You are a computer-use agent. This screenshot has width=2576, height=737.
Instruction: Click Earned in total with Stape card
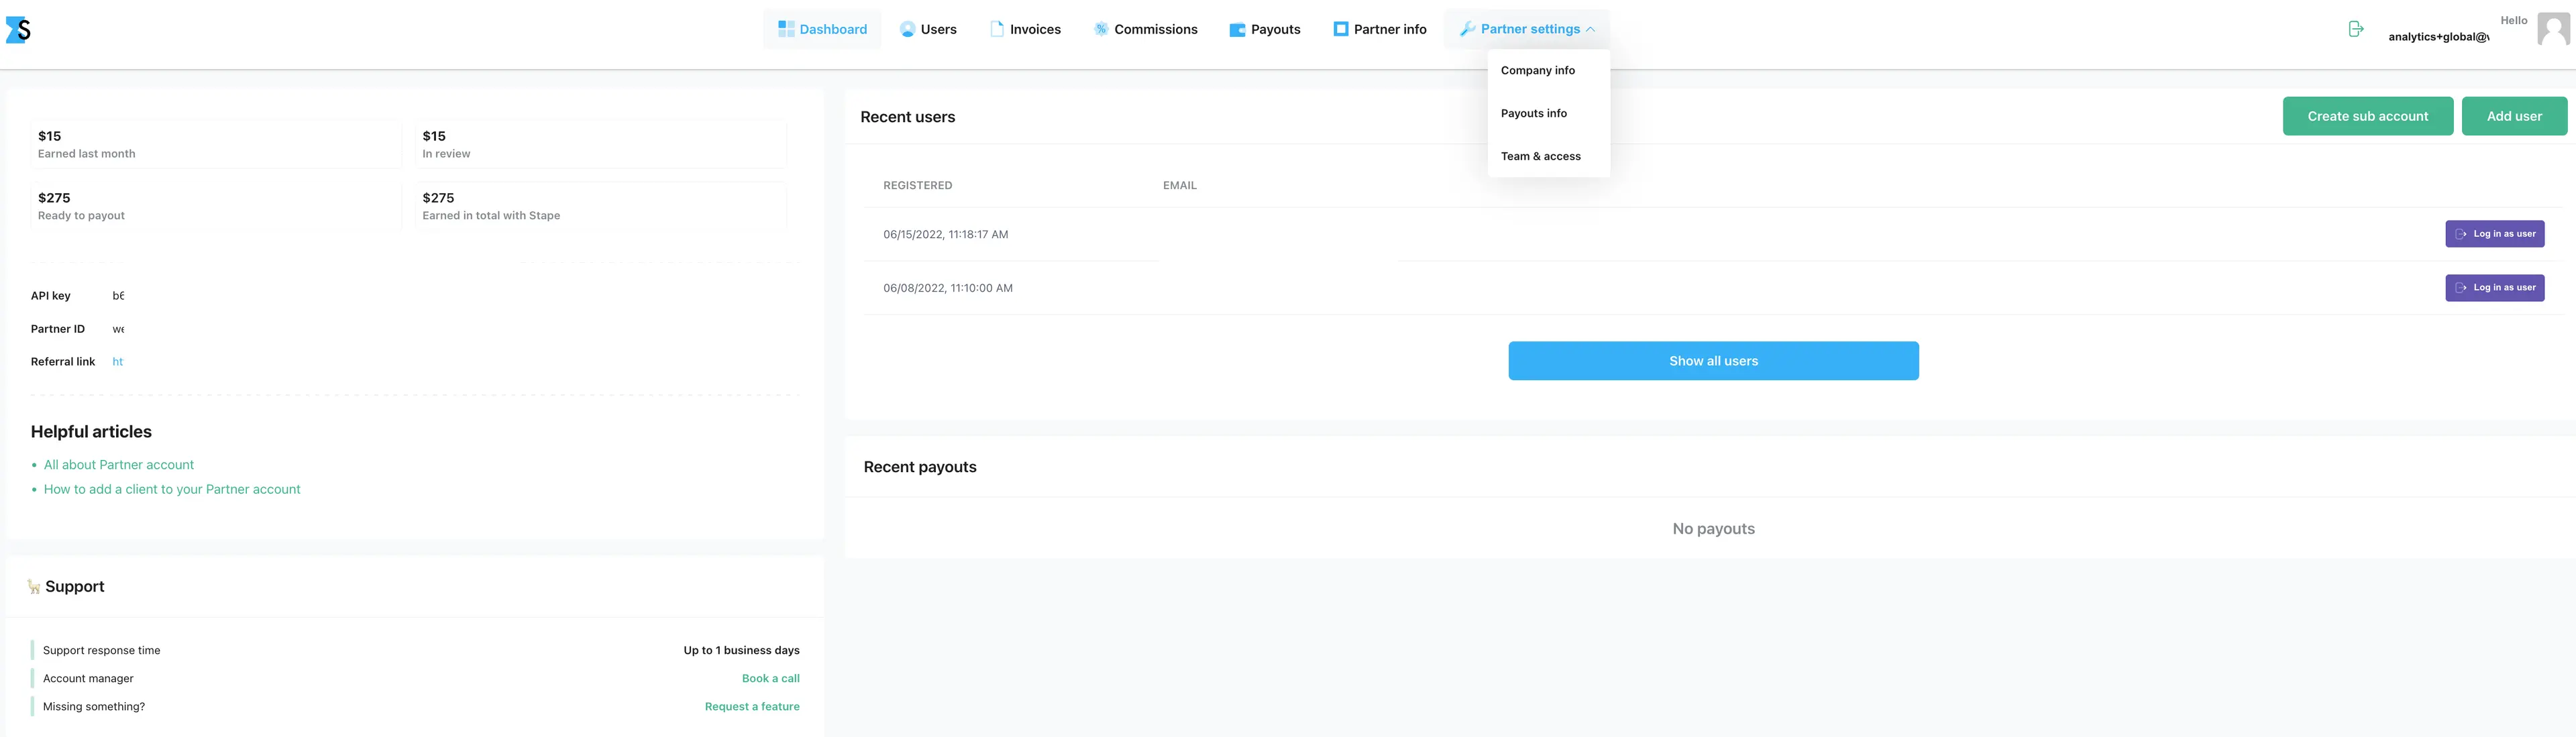600,206
